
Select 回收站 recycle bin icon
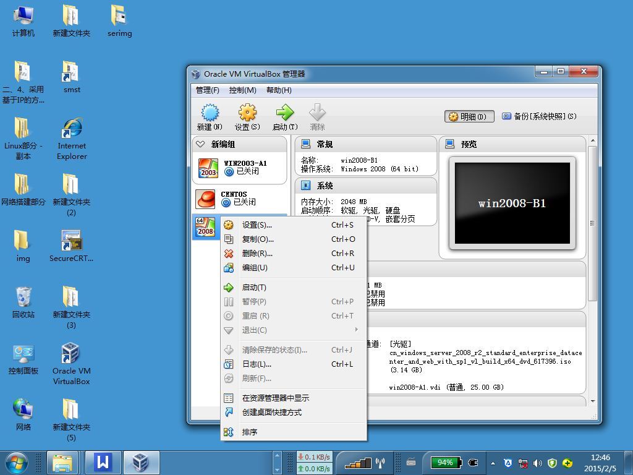pyautogui.click(x=23, y=302)
